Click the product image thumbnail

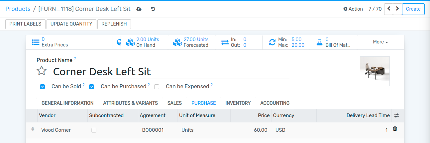click(x=375, y=71)
